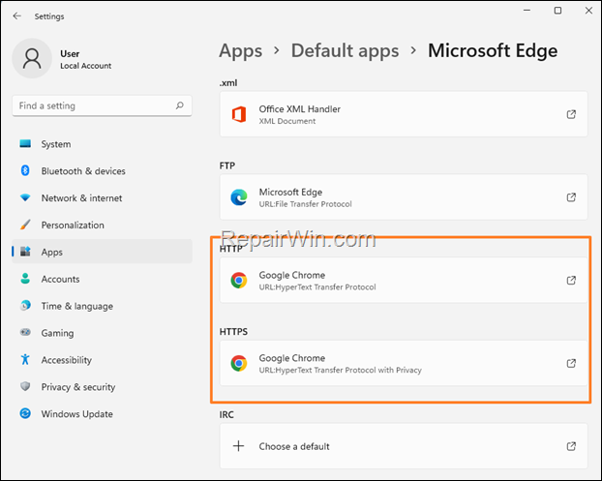This screenshot has height=481, width=602.
Task: Click the Privacy & security shield icon
Action: point(25,386)
